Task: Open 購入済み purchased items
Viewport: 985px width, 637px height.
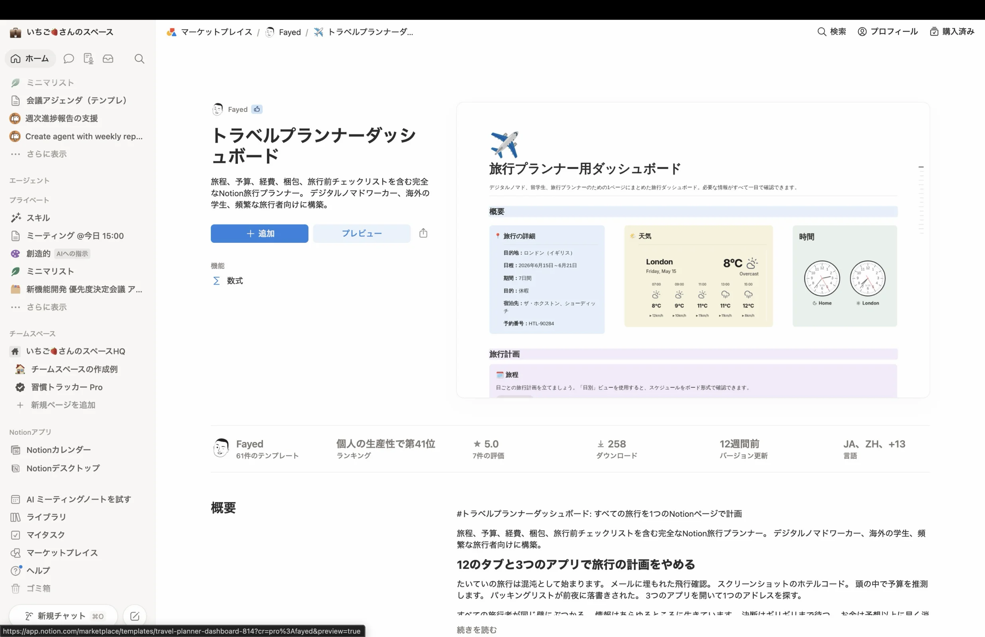Action: pyautogui.click(x=952, y=32)
